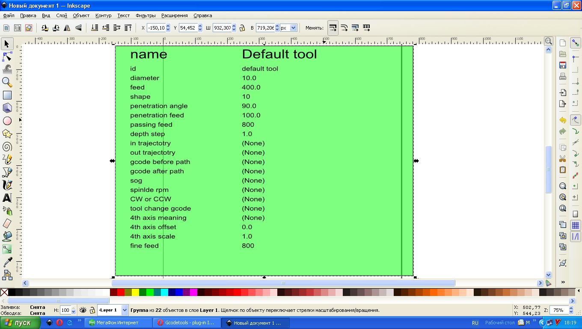Toggle the current layer lock
Viewport: 582px width, 329px height.
(92, 310)
